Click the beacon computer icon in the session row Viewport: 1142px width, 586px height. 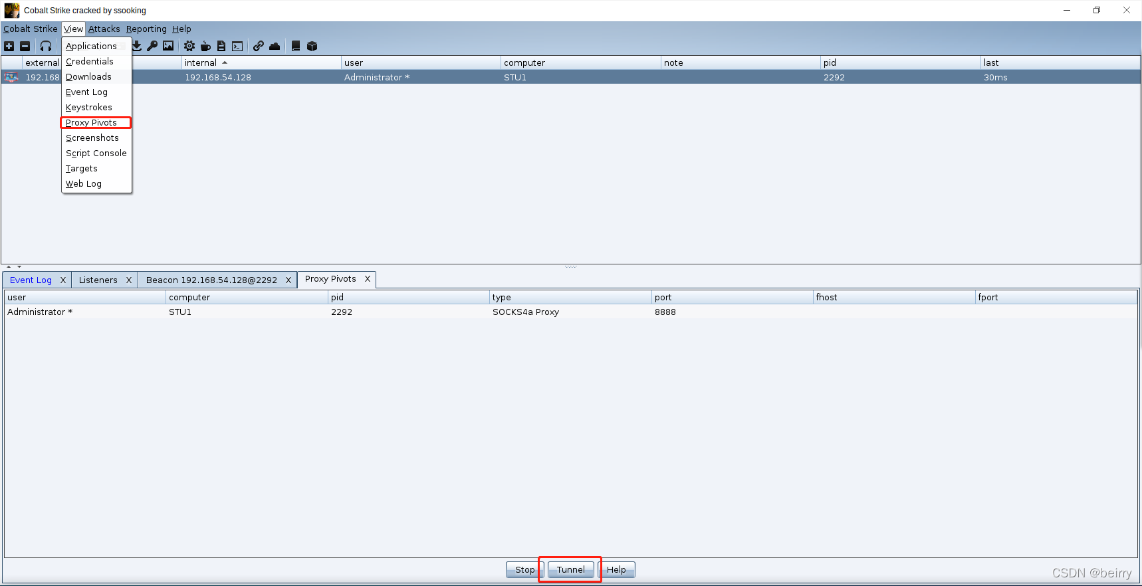coord(11,78)
